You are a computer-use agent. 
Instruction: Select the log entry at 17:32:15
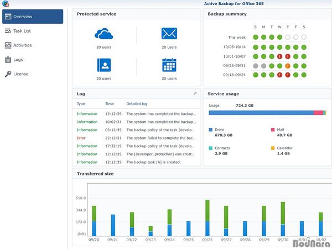pyautogui.click(x=137, y=146)
